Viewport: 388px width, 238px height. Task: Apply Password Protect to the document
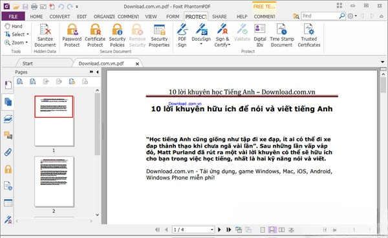[72, 36]
